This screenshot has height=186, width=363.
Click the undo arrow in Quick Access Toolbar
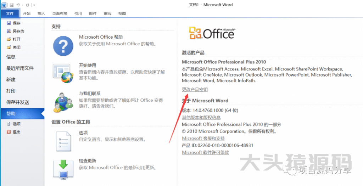coord(18,5)
